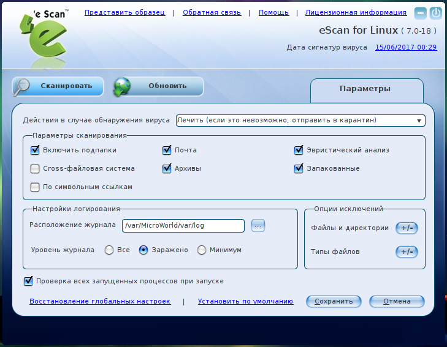Start scan with Сканировать button
The height and width of the screenshot is (347, 447).
tap(58, 86)
